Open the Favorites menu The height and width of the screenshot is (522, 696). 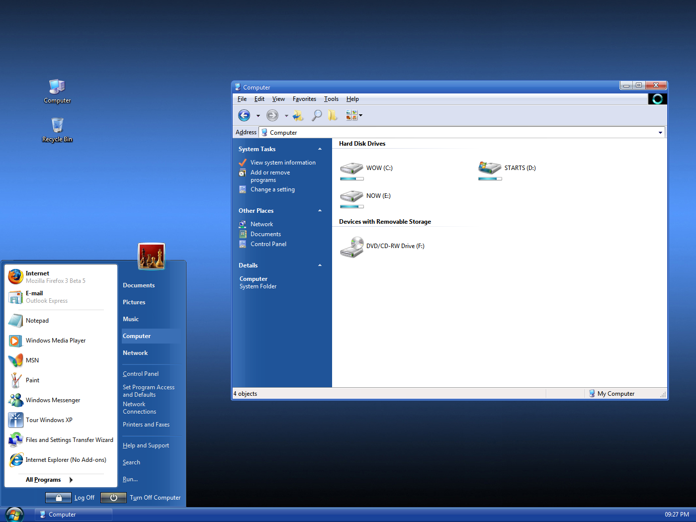coord(304,99)
